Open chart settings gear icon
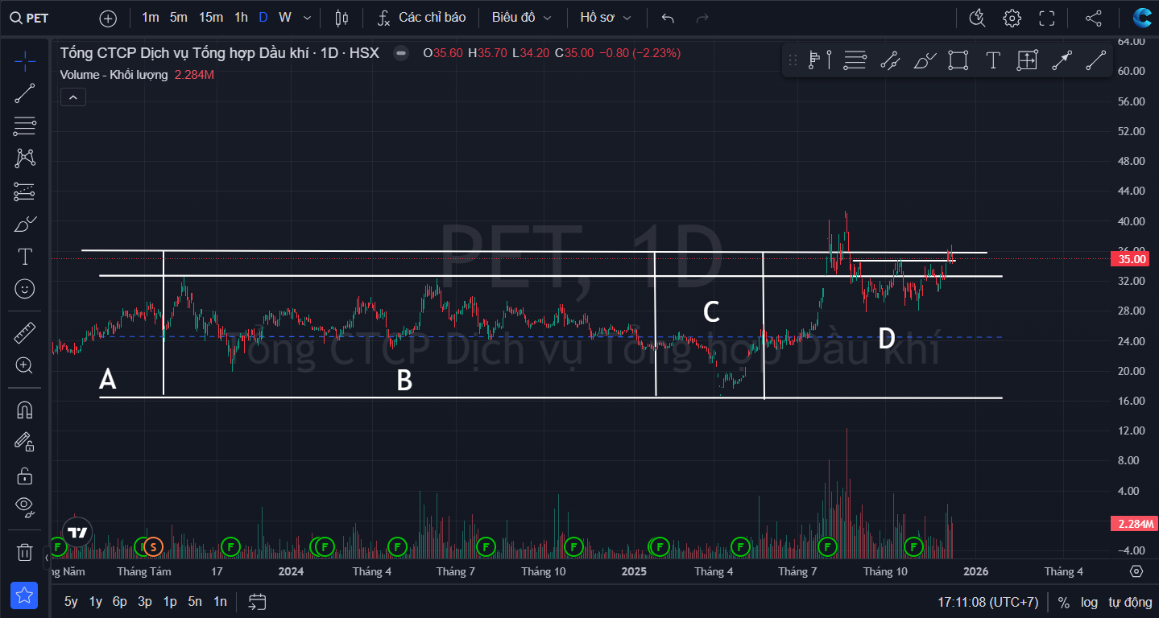This screenshot has width=1159, height=618. click(1012, 18)
